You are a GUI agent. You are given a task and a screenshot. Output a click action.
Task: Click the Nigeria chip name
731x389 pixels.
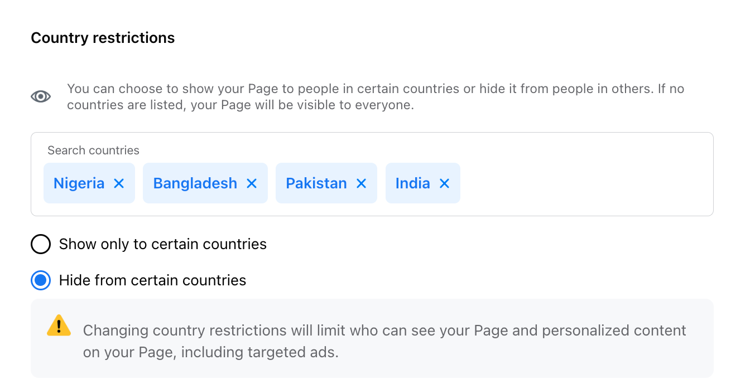point(79,183)
